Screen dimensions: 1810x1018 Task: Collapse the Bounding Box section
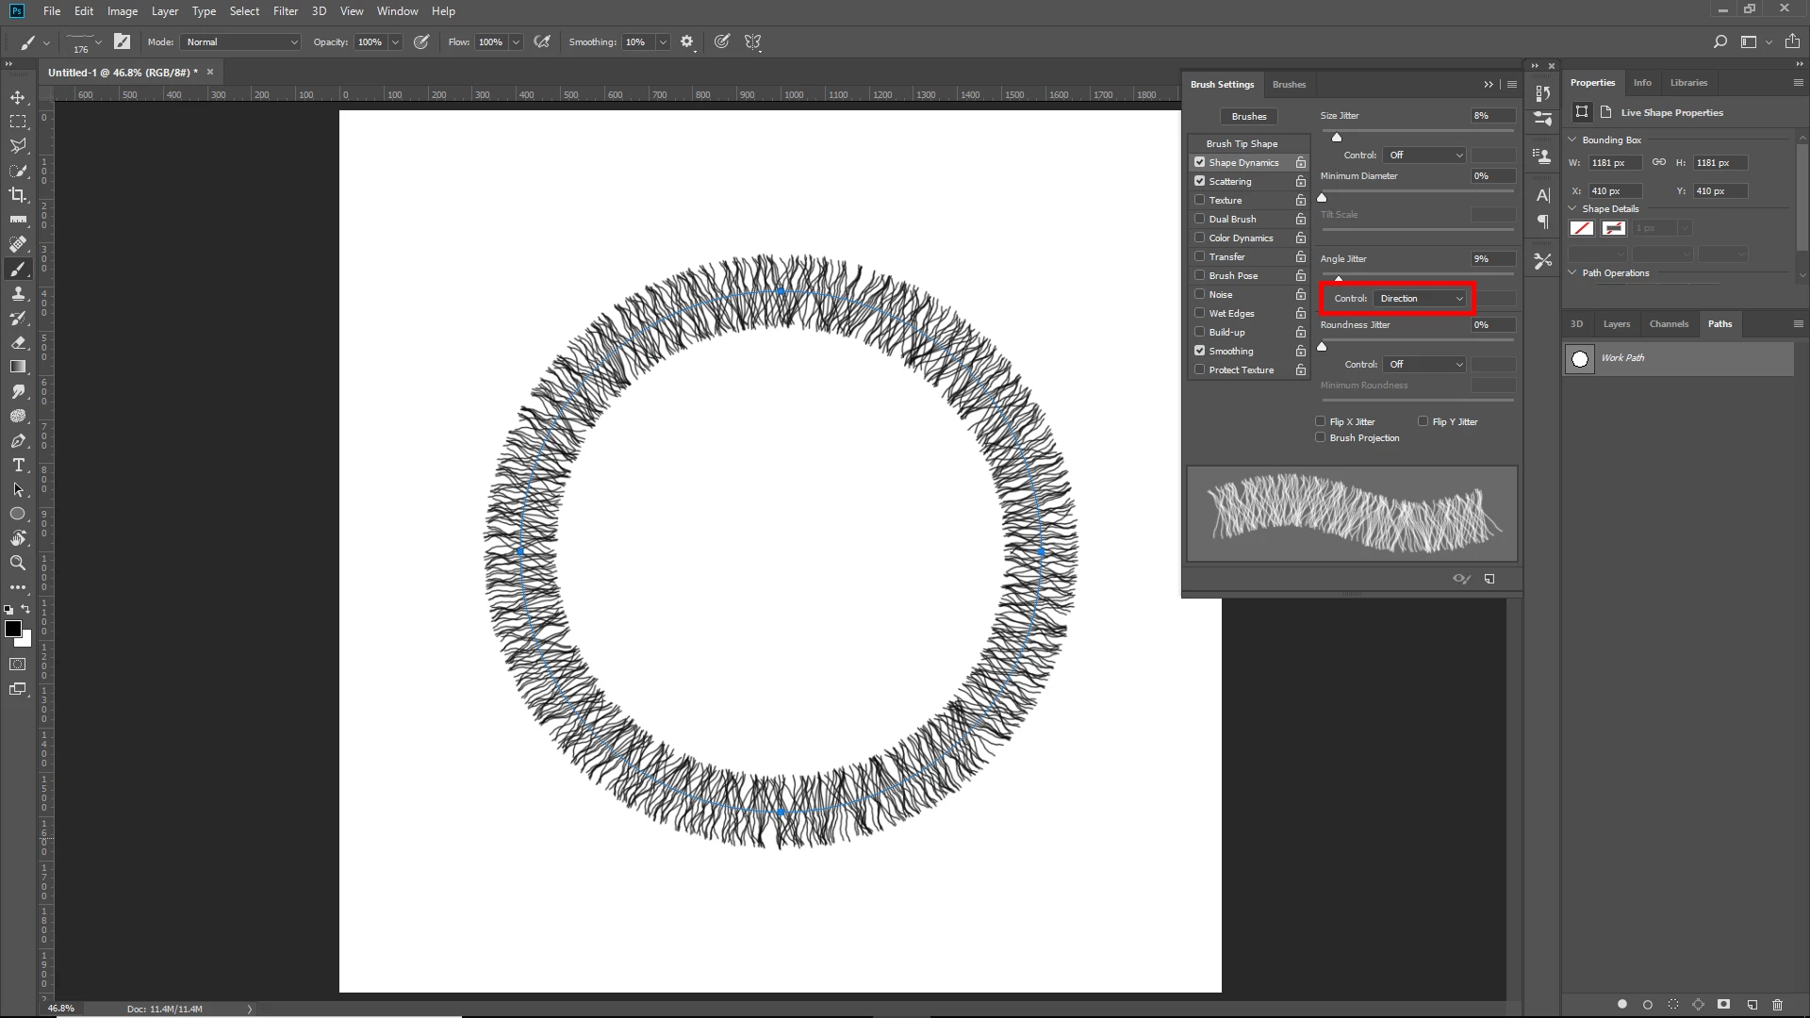point(1572,140)
